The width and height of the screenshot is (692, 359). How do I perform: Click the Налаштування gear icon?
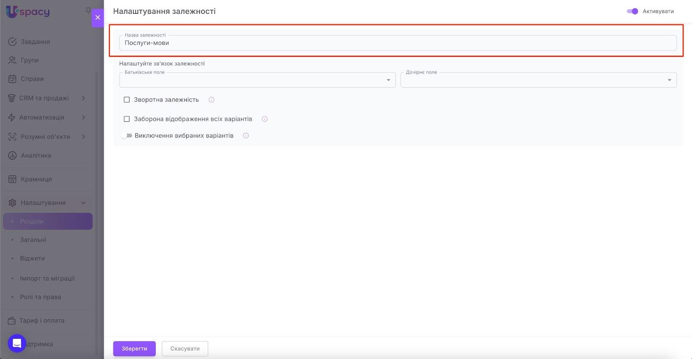[13, 202]
